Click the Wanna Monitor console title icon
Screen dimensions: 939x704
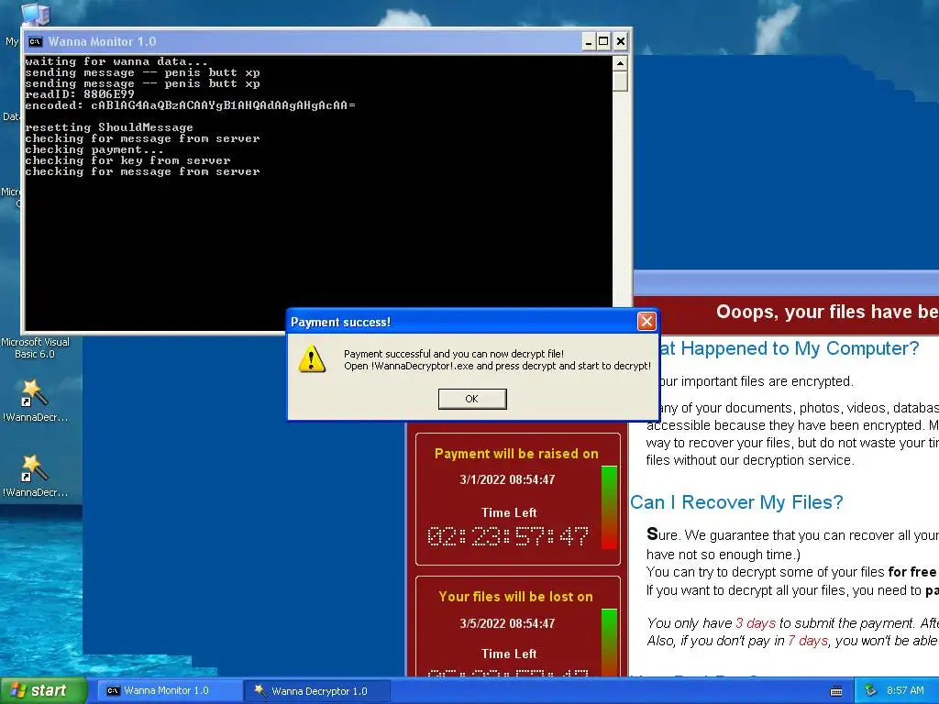[x=36, y=41]
